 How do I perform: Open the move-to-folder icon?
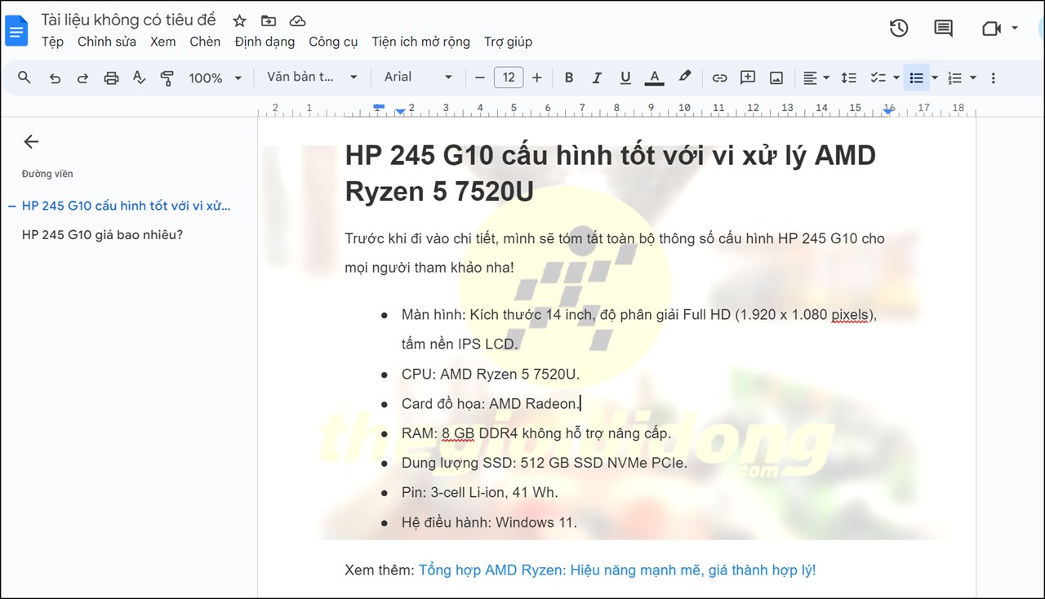click(269, 20)
